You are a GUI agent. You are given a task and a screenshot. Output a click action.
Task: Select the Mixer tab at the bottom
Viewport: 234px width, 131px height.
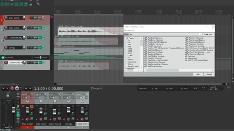(x=6, y=130)
